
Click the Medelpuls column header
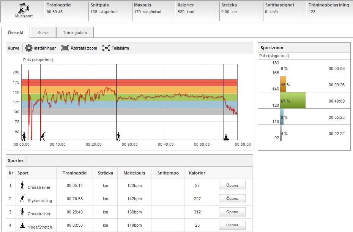tap(134, 173)
